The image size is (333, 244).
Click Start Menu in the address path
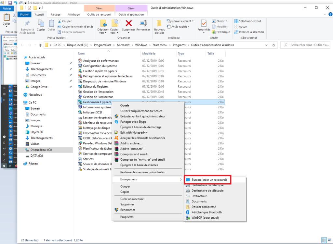160,45
